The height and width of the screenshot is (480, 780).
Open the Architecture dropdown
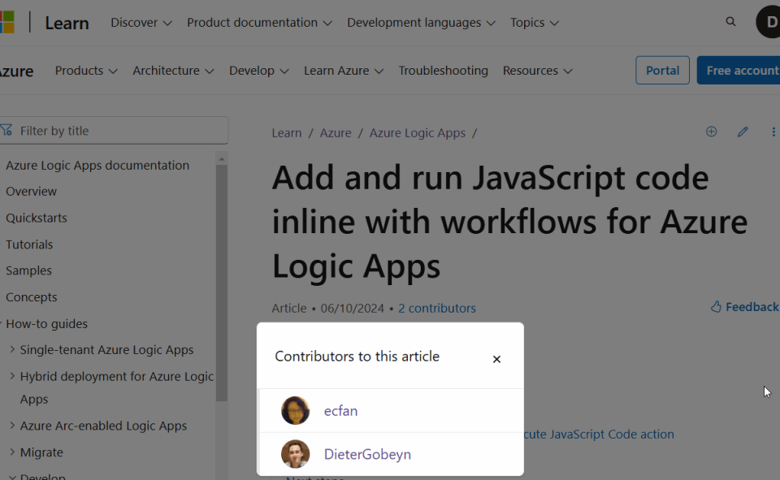[x=173, y=71]
